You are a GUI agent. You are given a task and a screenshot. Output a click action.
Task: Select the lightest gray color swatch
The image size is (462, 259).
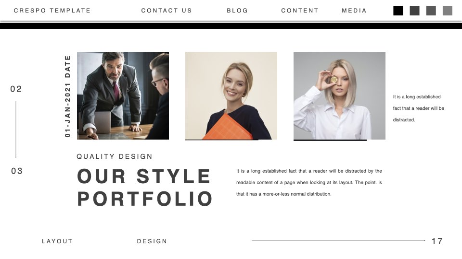(x=448, y=11)
